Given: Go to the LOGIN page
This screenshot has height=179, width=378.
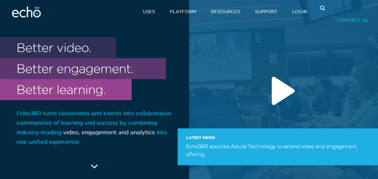Looking at the screenshot, I should pyautogui.click(x=300, y=11).
